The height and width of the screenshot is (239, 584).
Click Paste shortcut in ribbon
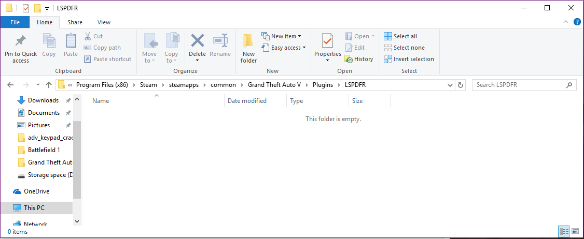click(107, 59)
